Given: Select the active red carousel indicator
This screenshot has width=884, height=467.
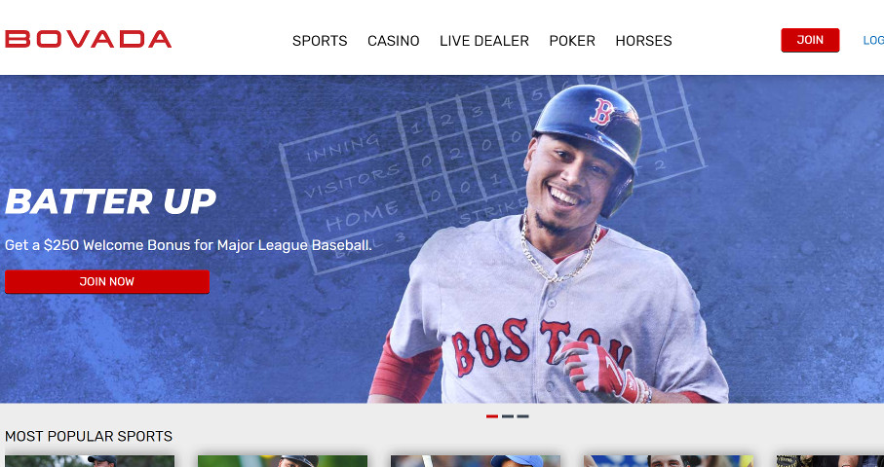Looking at the screenshot, I should (x=492, y=416).
